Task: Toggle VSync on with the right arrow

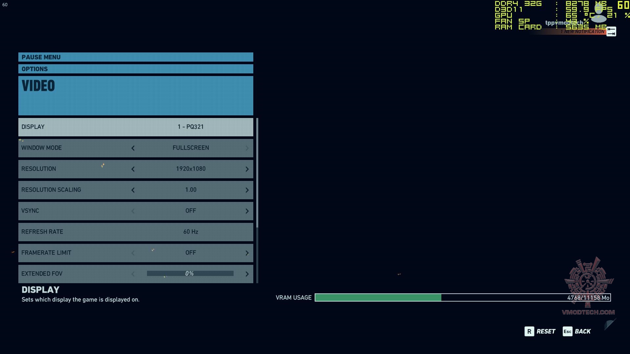Action: [x=247, y=211]
